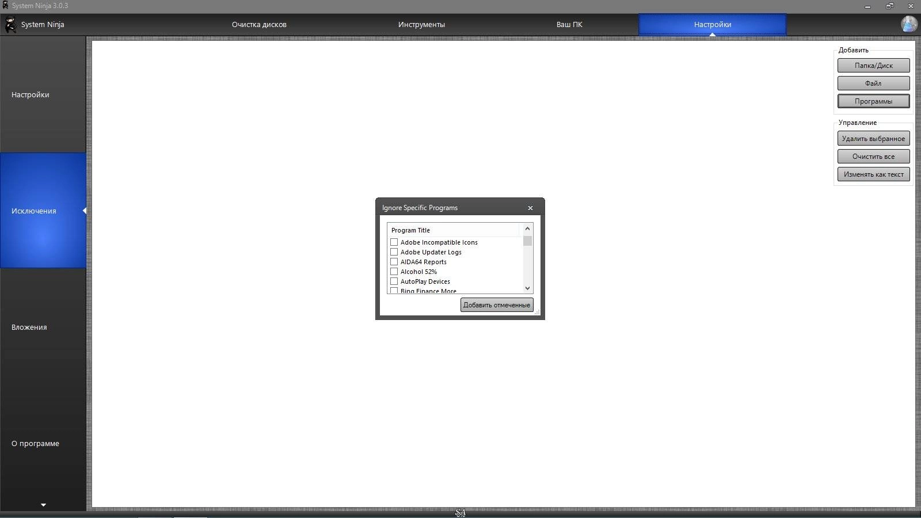Select the Настройки top tab
This screenshot has width=921, height=518.
point(713,25)
